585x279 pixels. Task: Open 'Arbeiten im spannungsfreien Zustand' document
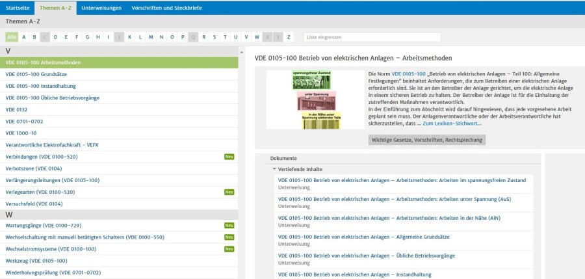pyautogui.click(x=402, y=180)
